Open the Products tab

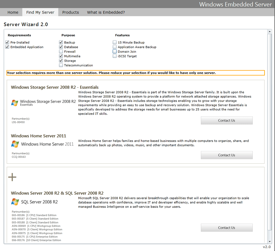71,12
